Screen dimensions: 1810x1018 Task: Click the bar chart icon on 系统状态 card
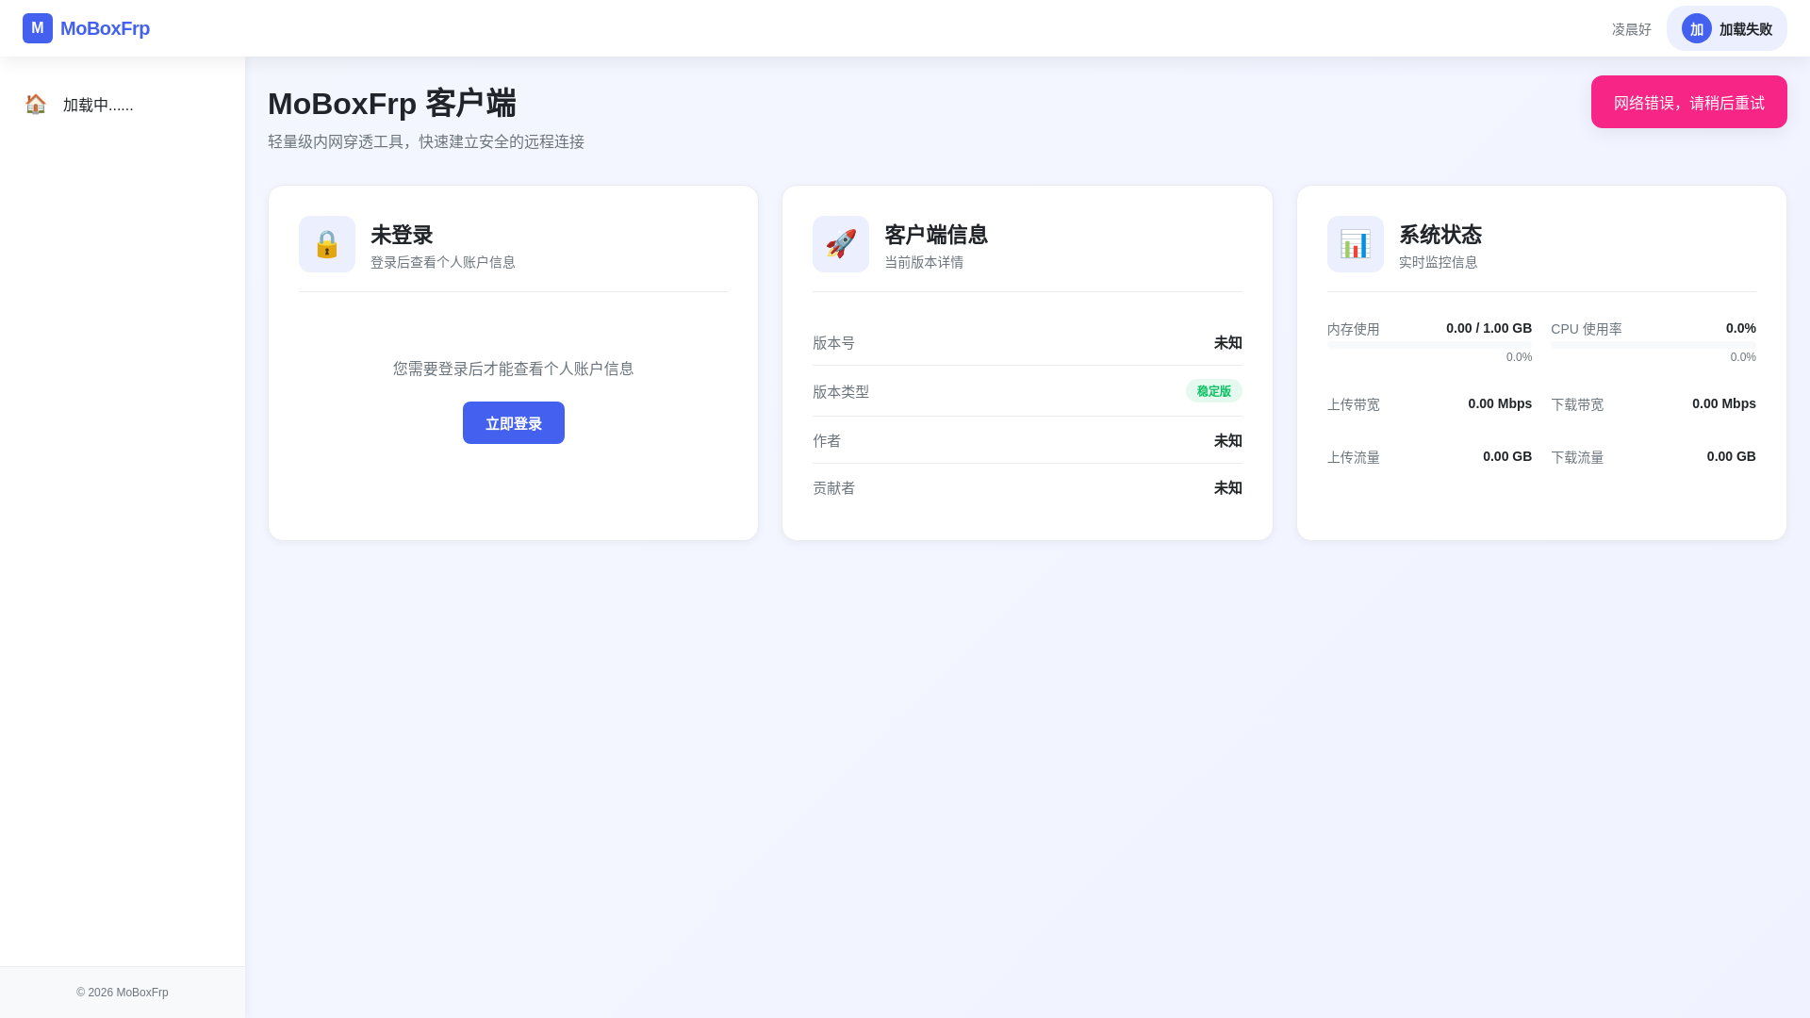(1356, 244)
